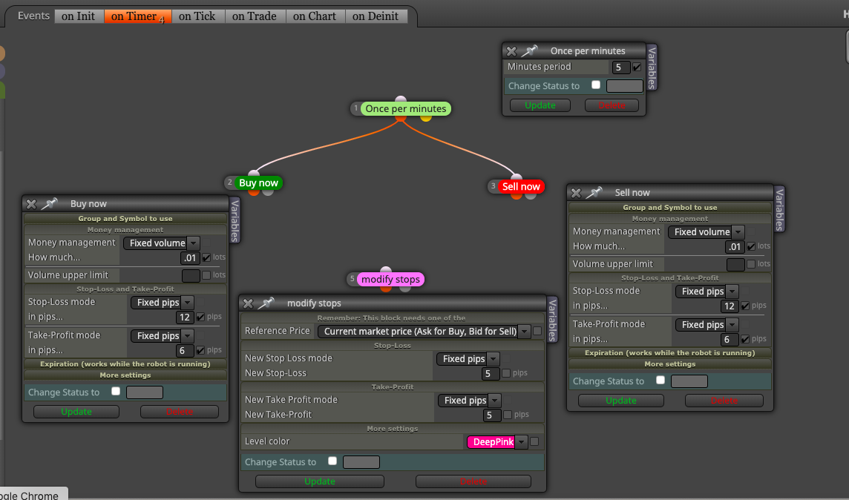Open Money management dropdown in Sell now panel
Image resolution: width=849 pixels, height=500 pixels.
click(x=706, y=232)
